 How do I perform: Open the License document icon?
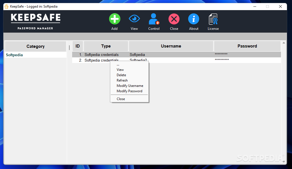(x=213, y=19)
